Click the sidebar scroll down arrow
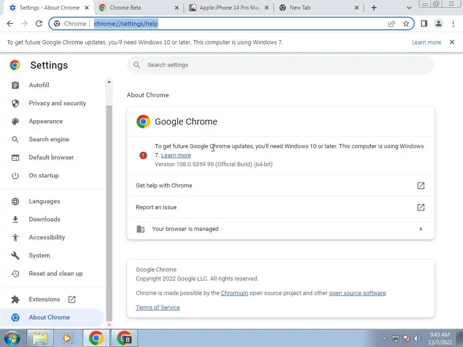463x347 pixels. click(109, 324)
